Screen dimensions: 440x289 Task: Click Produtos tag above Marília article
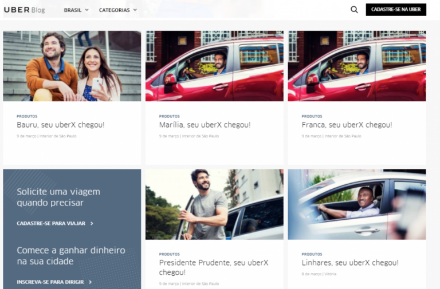(170, 116)
